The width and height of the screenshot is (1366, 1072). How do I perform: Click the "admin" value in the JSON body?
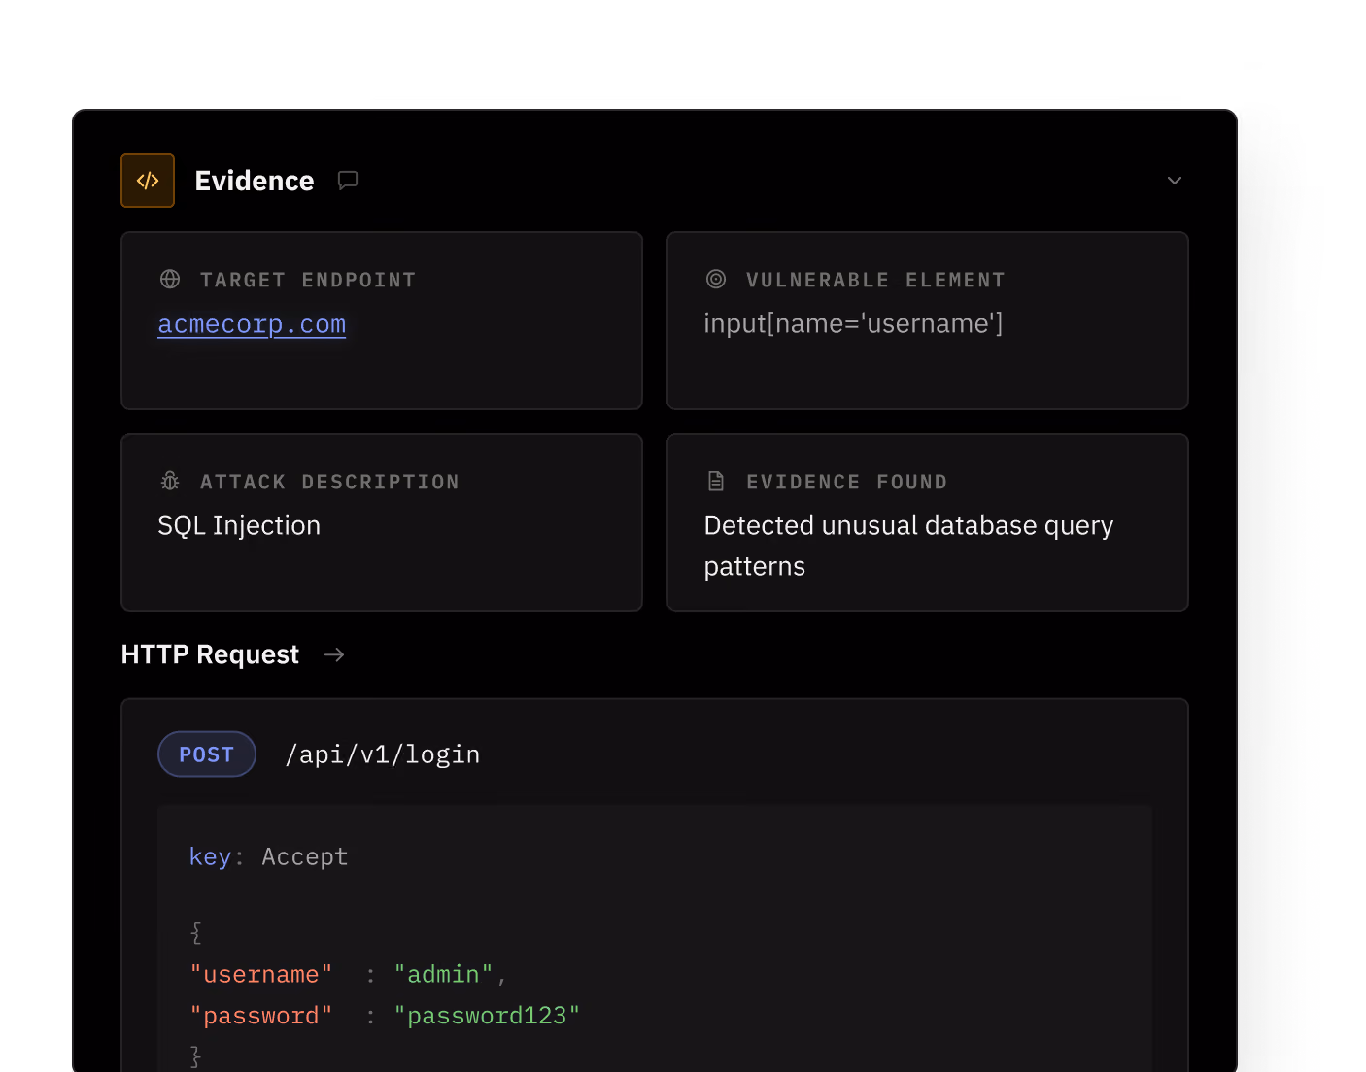(x=444, y=974)
